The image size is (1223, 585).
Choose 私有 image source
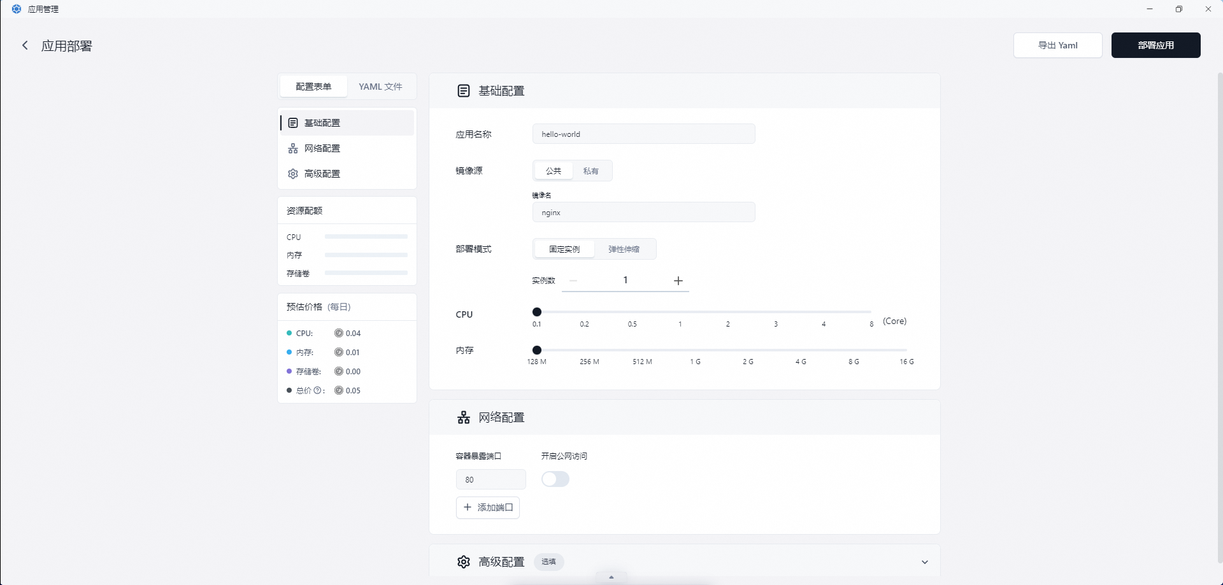(591, 171)
